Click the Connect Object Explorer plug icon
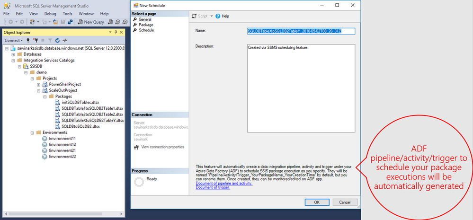This screenshot has height=220, width=473. (28, 40)
